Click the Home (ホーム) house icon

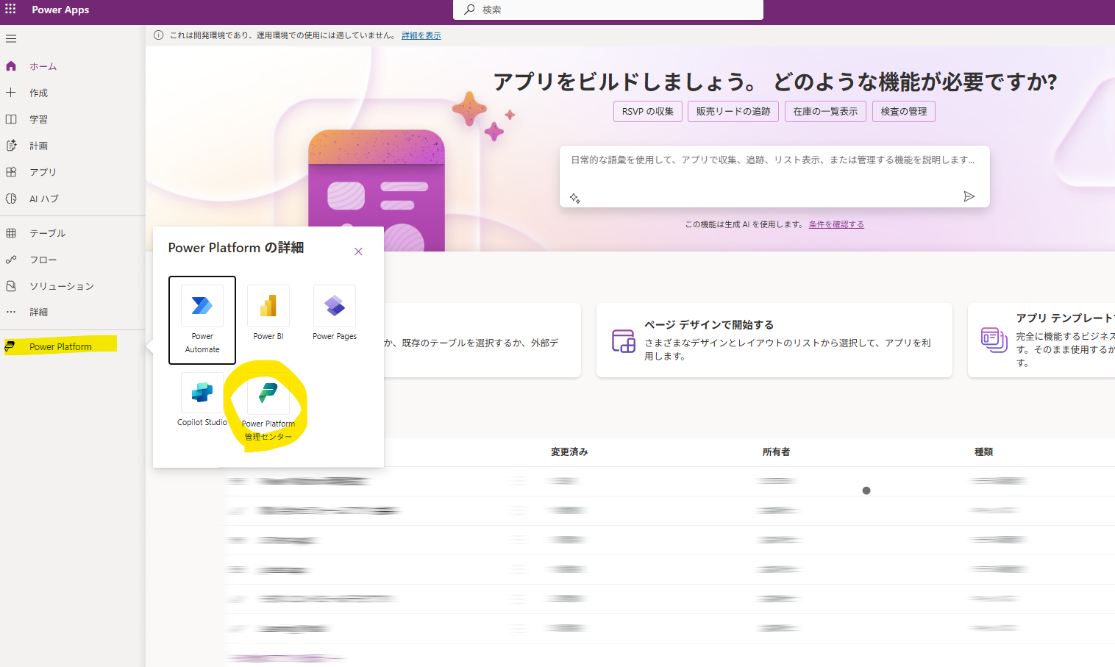click(x=11, y=66)
